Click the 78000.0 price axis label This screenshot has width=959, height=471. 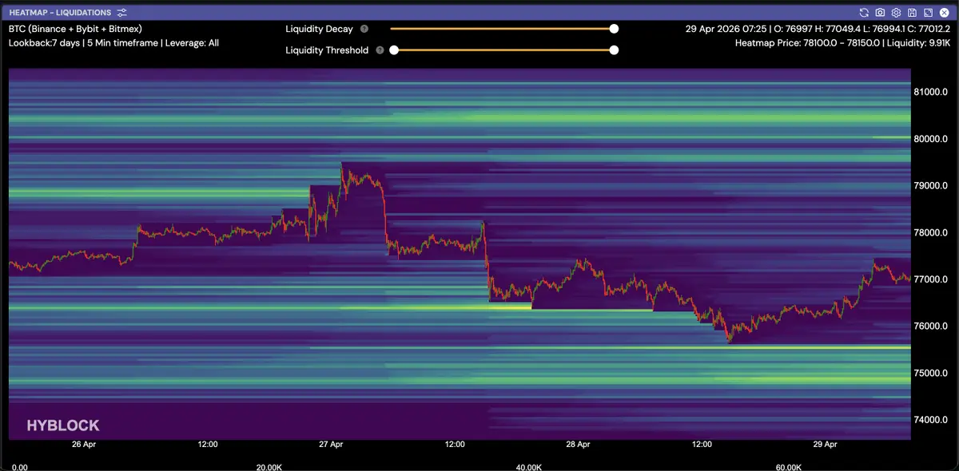pyautogui.click(x=930, y=233)
